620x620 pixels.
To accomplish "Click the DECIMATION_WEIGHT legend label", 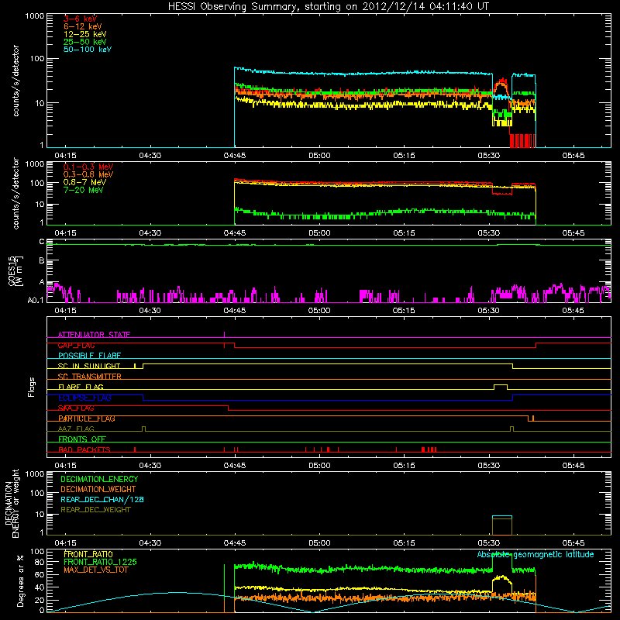I will [98, 489].
